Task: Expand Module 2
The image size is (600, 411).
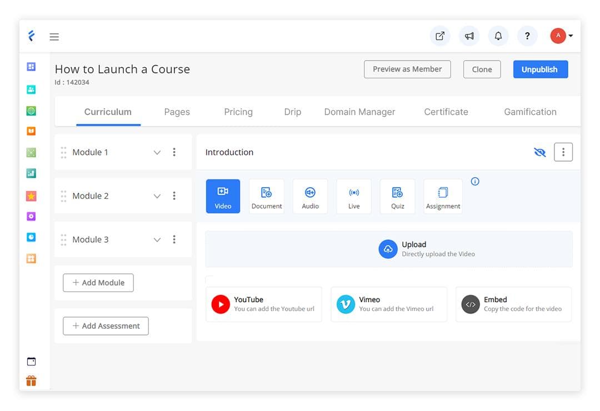Action: (x=156, y=196)
